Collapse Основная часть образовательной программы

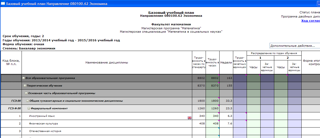(26, 93)
